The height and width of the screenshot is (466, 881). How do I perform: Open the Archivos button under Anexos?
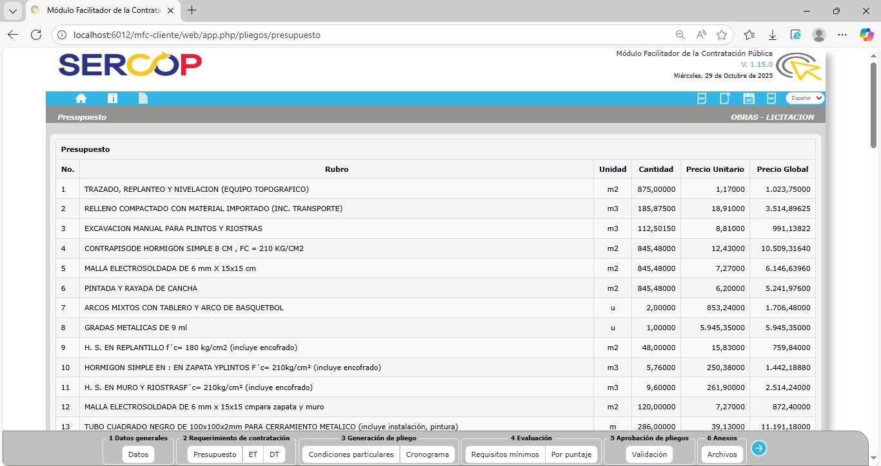pos(722,454)
